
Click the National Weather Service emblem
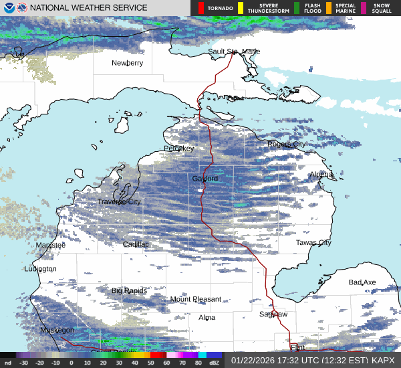tap(22, 8)
